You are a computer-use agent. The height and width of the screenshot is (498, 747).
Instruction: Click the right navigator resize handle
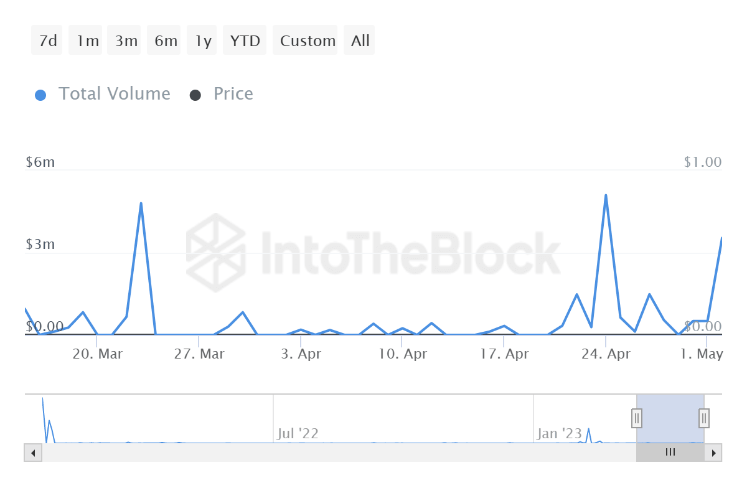point(703,418)
